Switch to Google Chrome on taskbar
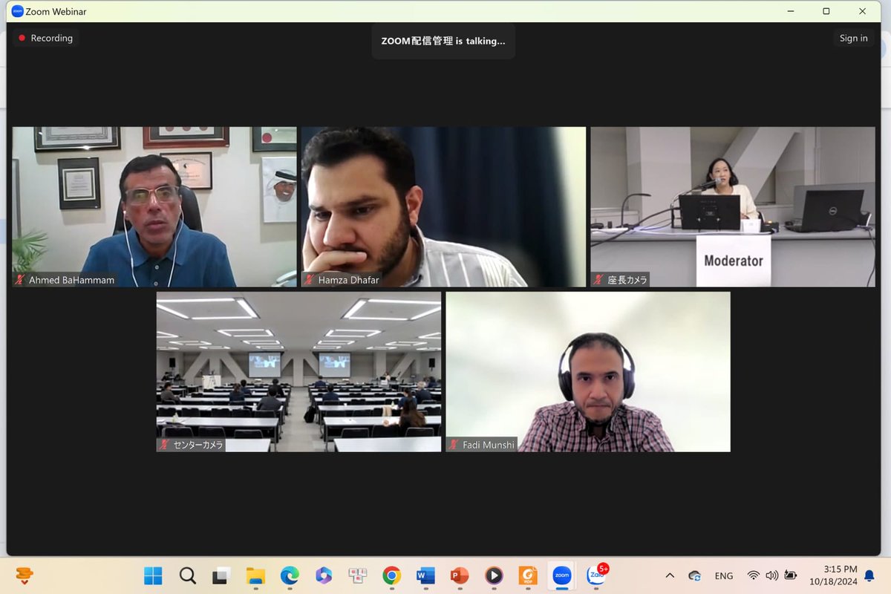891x594 pixels. pos(391,575)
